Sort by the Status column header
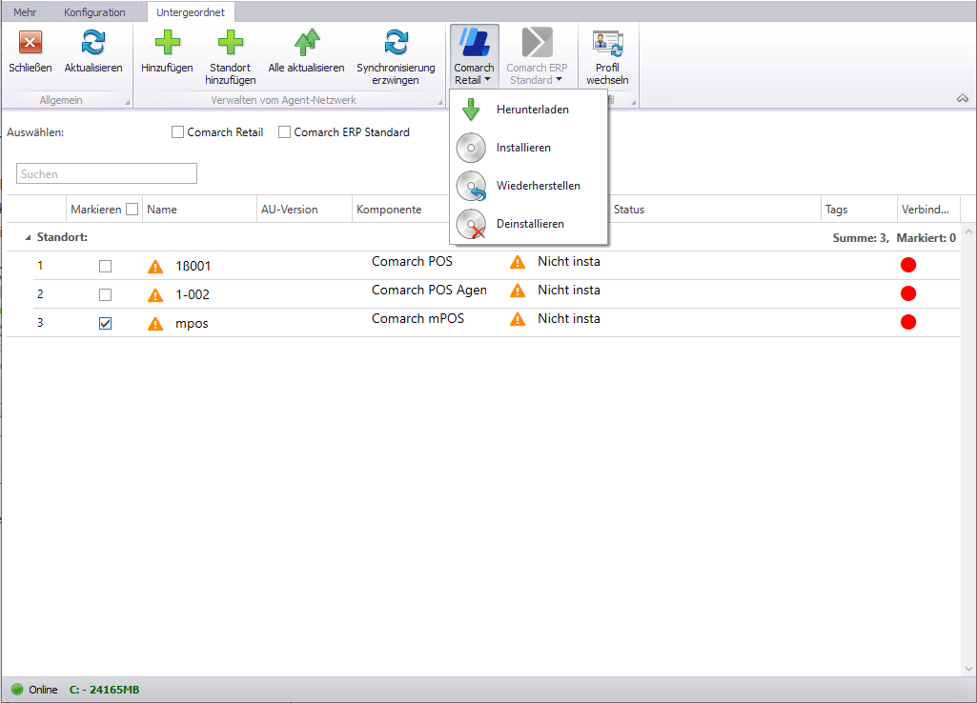The image size is (977, 703). (x=715, y=210)
